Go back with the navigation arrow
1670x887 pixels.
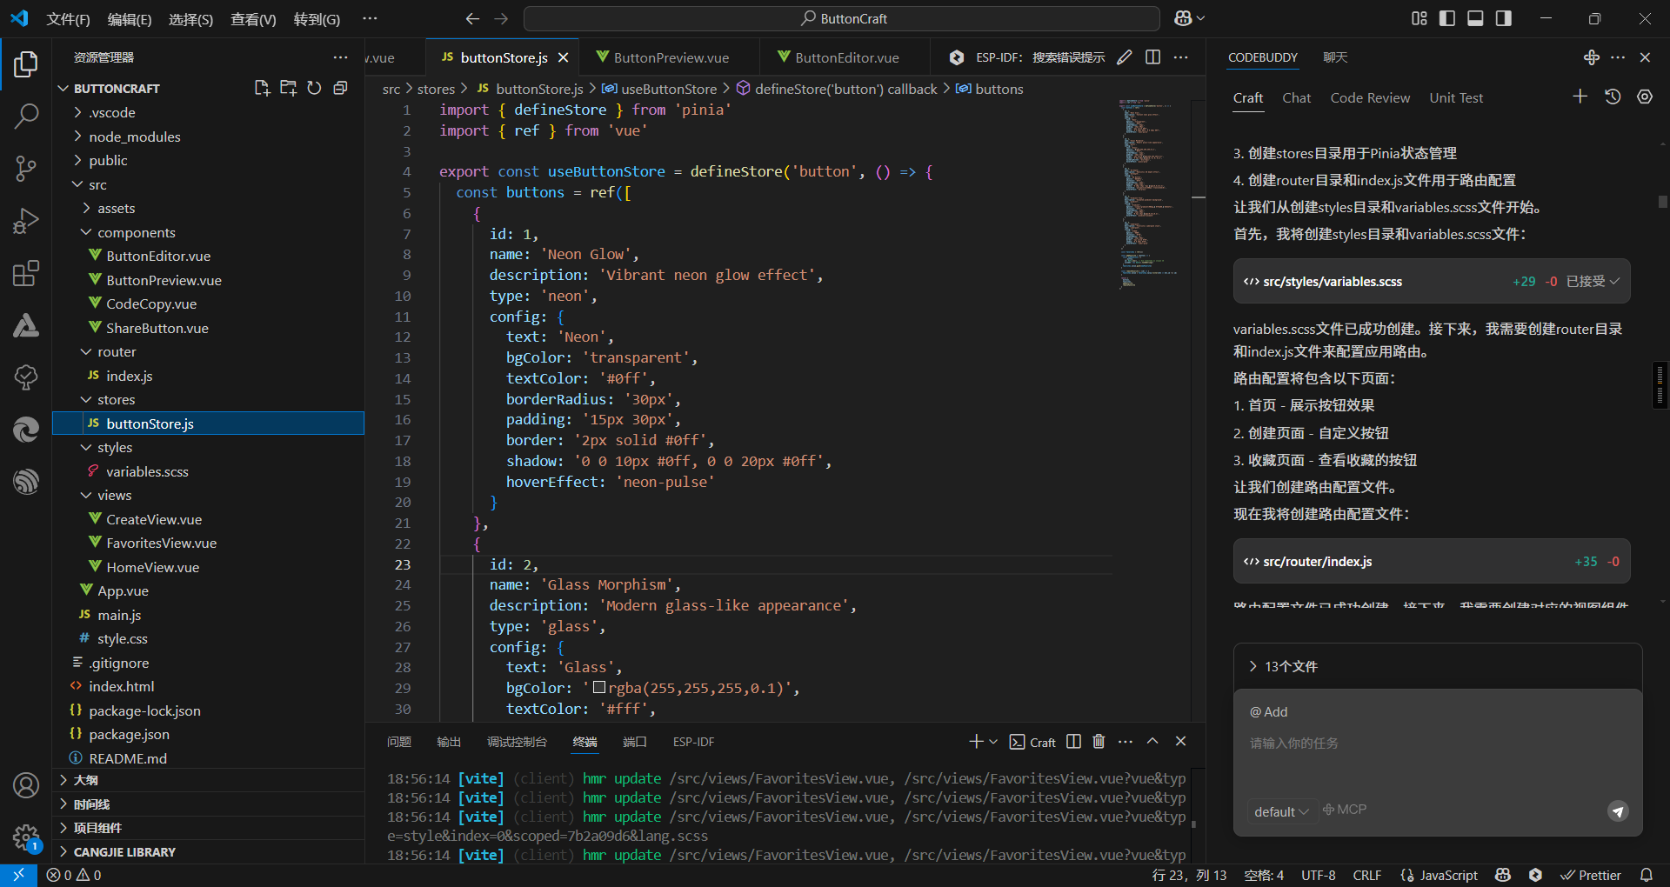(x=472, y=18)
